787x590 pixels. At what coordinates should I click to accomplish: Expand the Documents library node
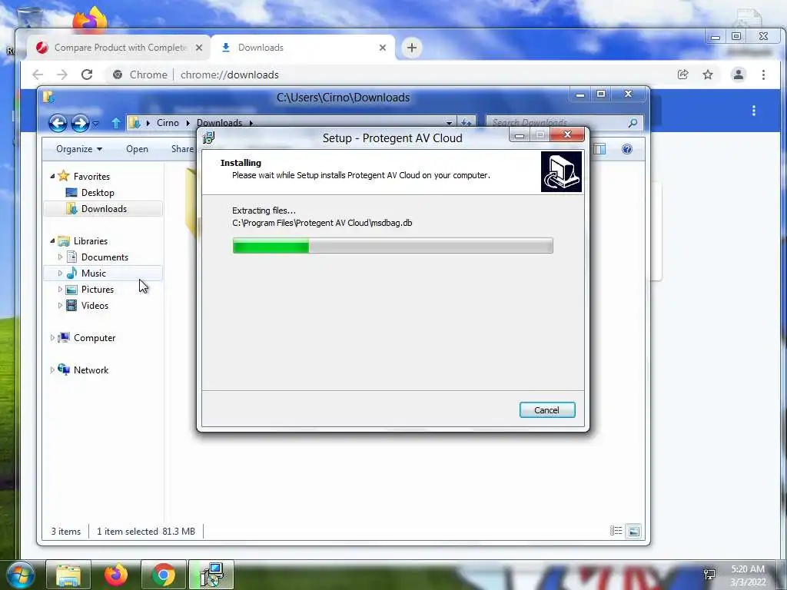click(60, 257)
